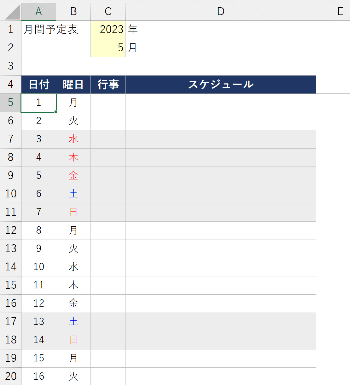Click the month cell containing 5
The image size is (350, 385).
coord(108,48)
